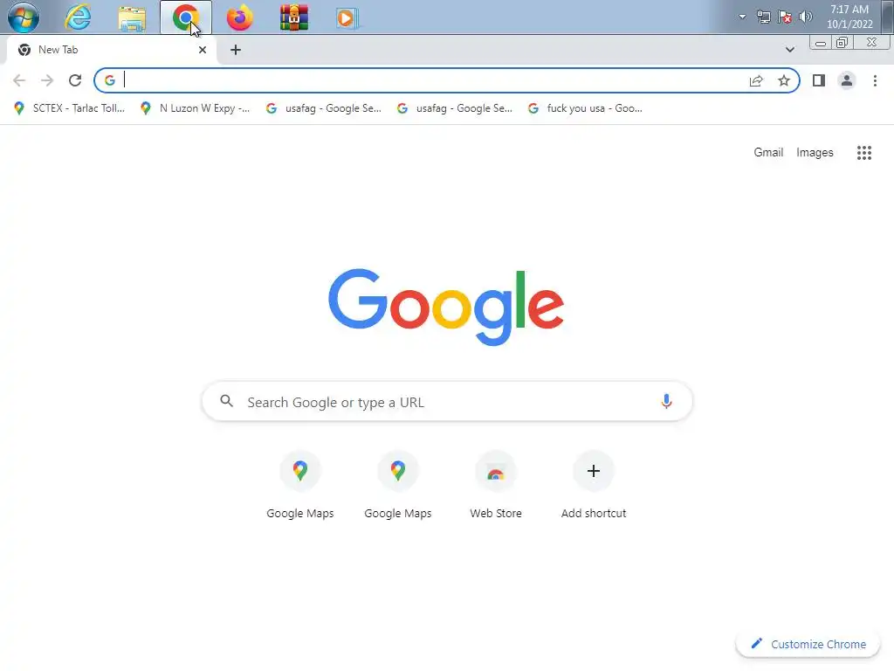Open Windows Explorer from the taskbar
Viewport: 894px width, 671px height.
(132, 17)
